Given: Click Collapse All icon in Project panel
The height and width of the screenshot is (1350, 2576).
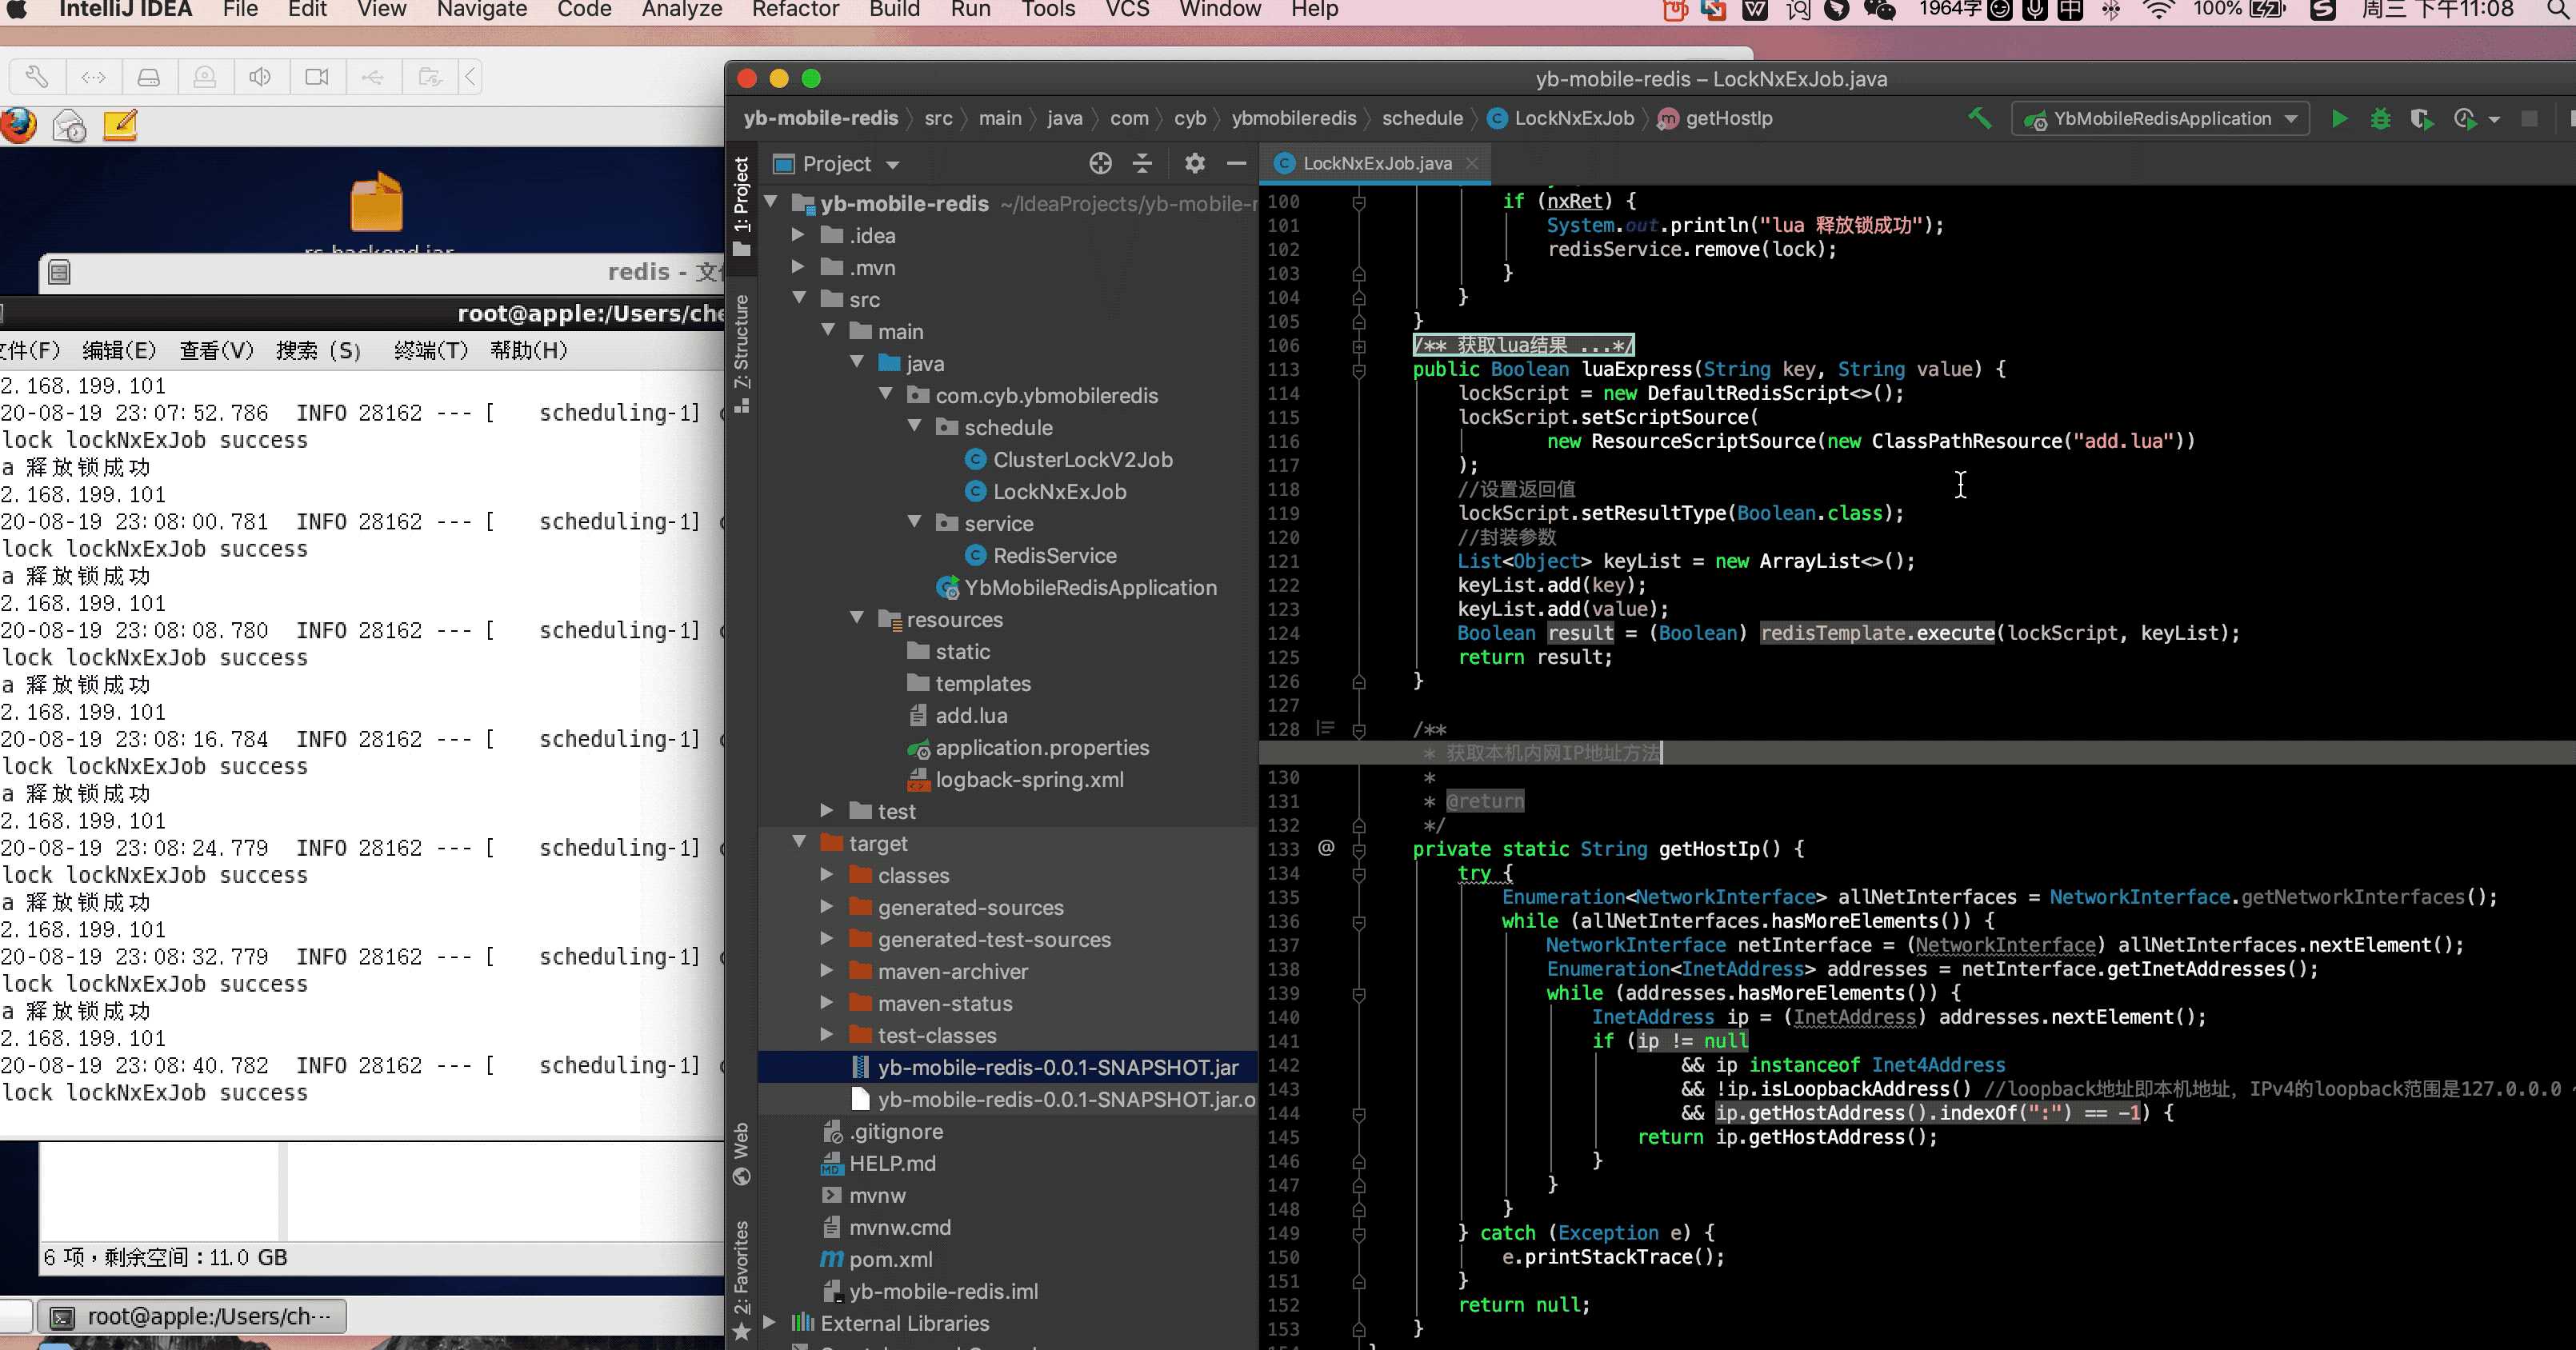Looking at the screenshot, I should click(1143, 163).
